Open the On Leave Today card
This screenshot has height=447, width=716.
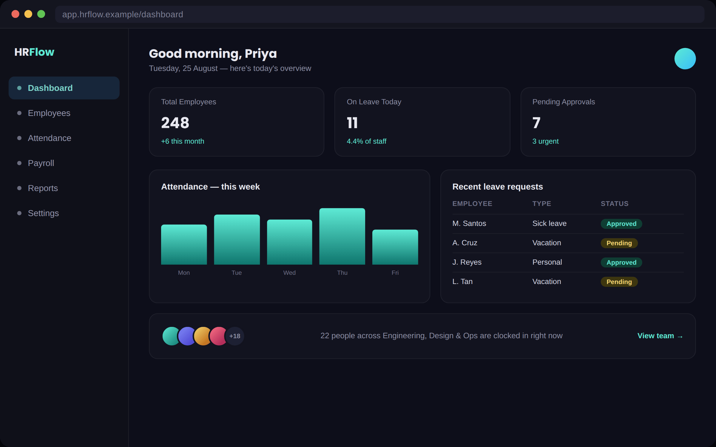tap(422, 122)
